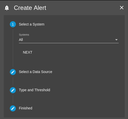Click the step 1 number circle

(x=13, y=24)
